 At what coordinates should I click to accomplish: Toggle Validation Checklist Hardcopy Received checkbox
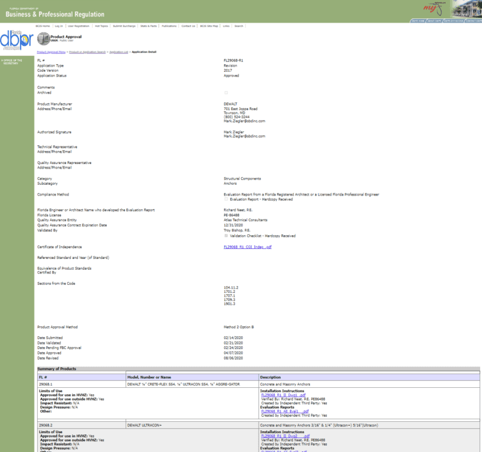[x=226, y=236]
